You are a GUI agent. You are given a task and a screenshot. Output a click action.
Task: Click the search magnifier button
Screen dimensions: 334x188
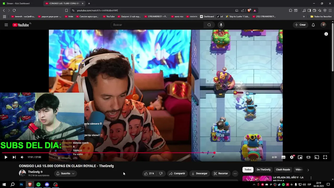click(x=209, y=25)
